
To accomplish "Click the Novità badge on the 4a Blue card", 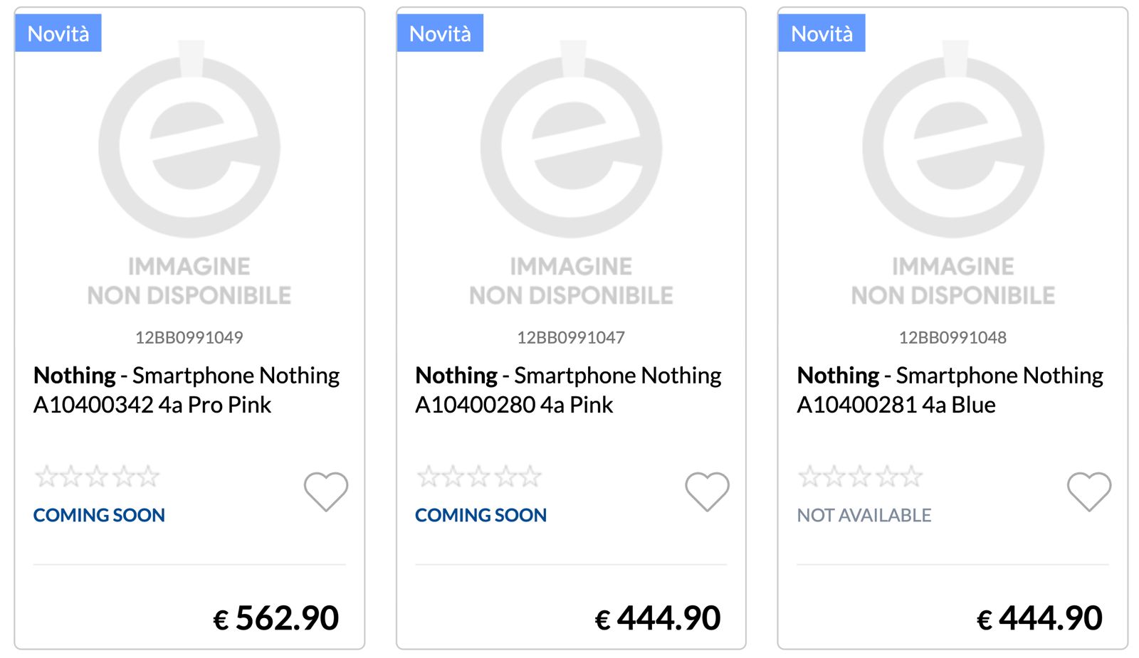I will [x=822, y=33].
